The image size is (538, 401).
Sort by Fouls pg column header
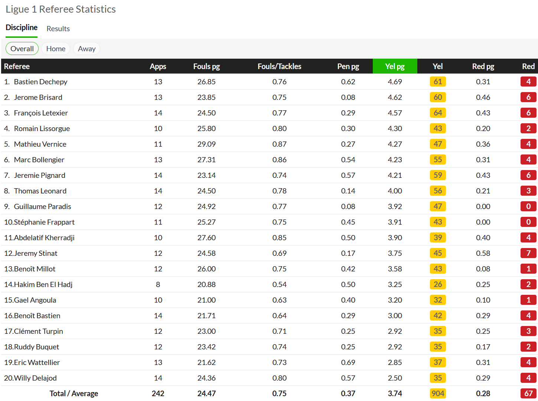point(206,66)
